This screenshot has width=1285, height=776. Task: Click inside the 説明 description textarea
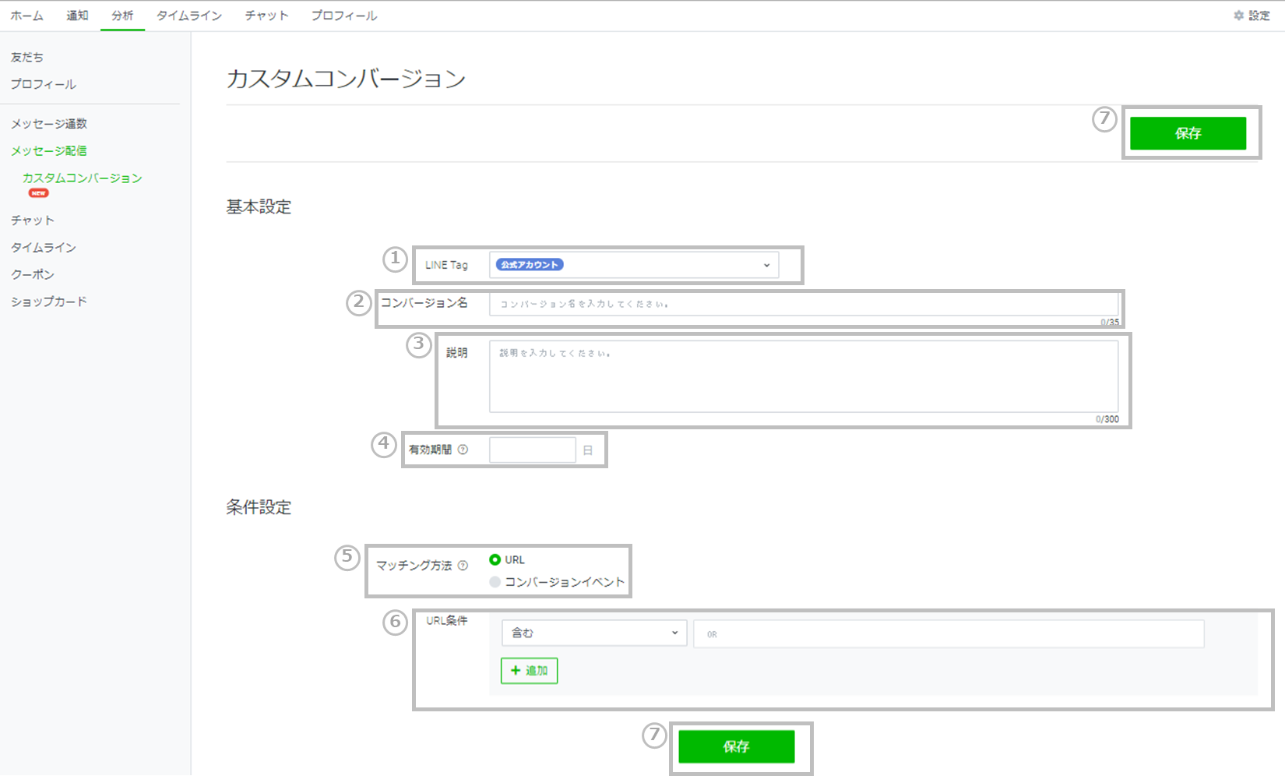(802, 376)
